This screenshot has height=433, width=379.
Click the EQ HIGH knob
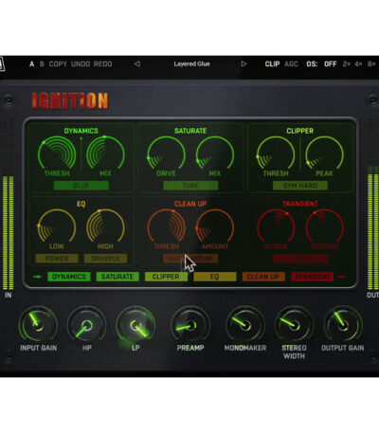click(x=105, y=226)
